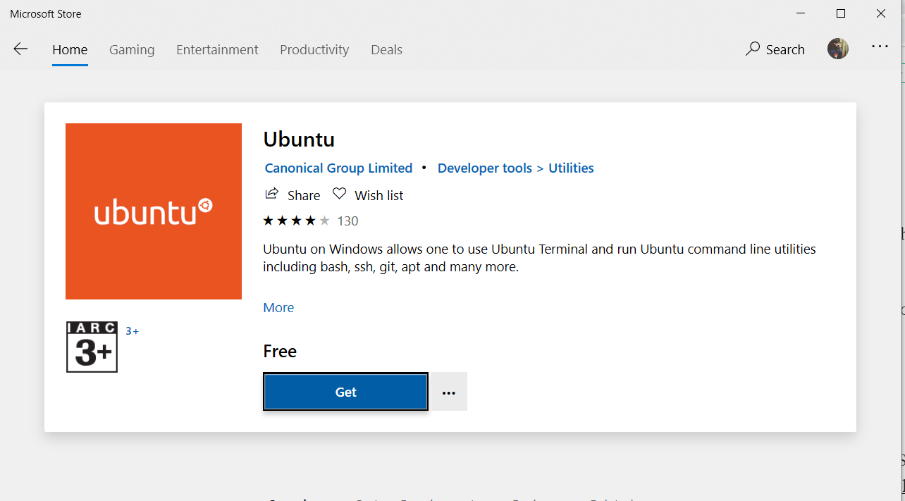Open Canonical Group Limited publisher page
Image resolution: width=905 pixels, height=501 pixels.
click(338, 168)
